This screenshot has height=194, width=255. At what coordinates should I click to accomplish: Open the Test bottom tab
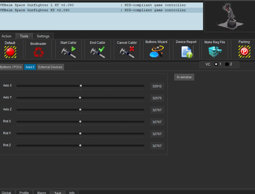point(58,192)
